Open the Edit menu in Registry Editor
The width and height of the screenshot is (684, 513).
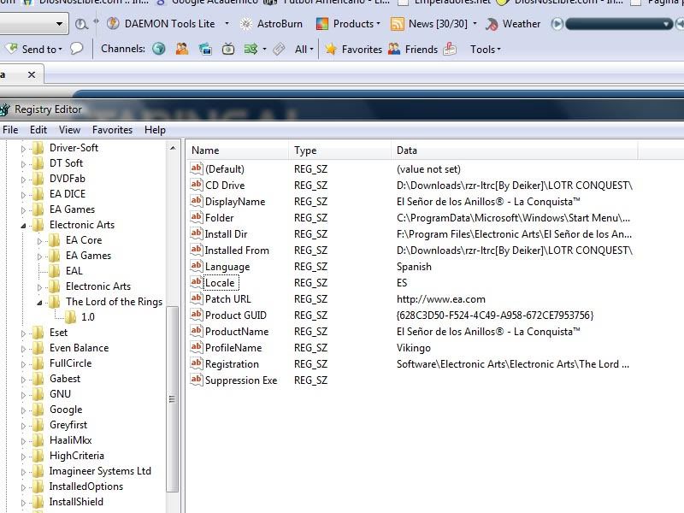[38, 130]
